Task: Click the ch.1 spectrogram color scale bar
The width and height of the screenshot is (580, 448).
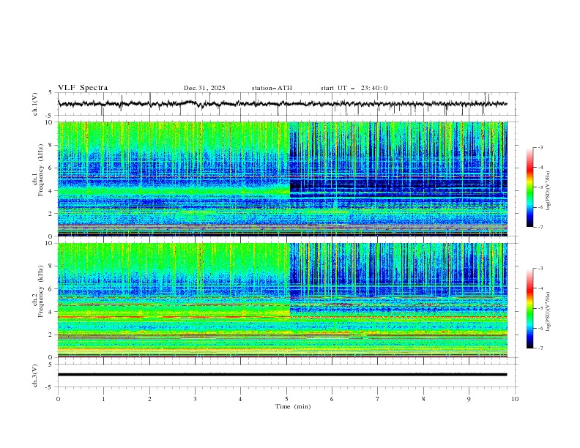Action: click(529, 187)
